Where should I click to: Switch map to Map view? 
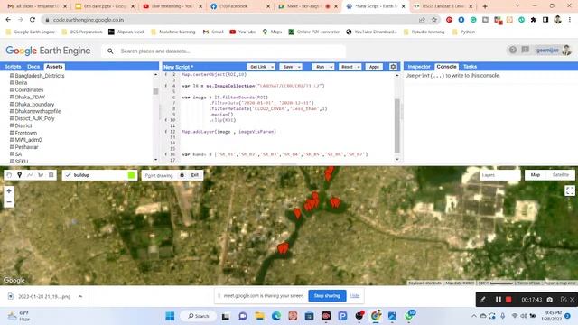(536, 174)
